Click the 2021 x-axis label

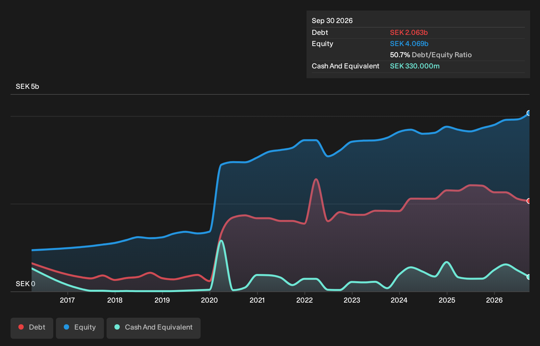click(x=257, y=300)
